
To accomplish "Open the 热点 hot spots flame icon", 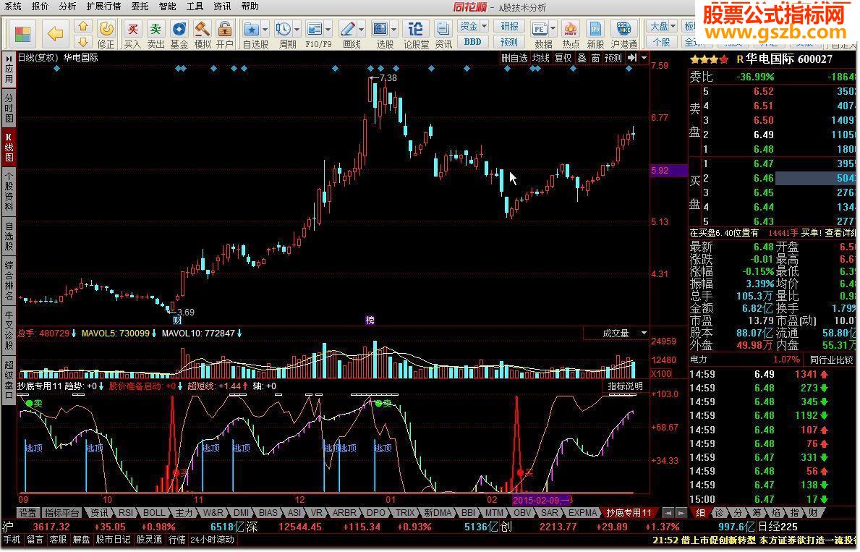I will pos(571,34).
